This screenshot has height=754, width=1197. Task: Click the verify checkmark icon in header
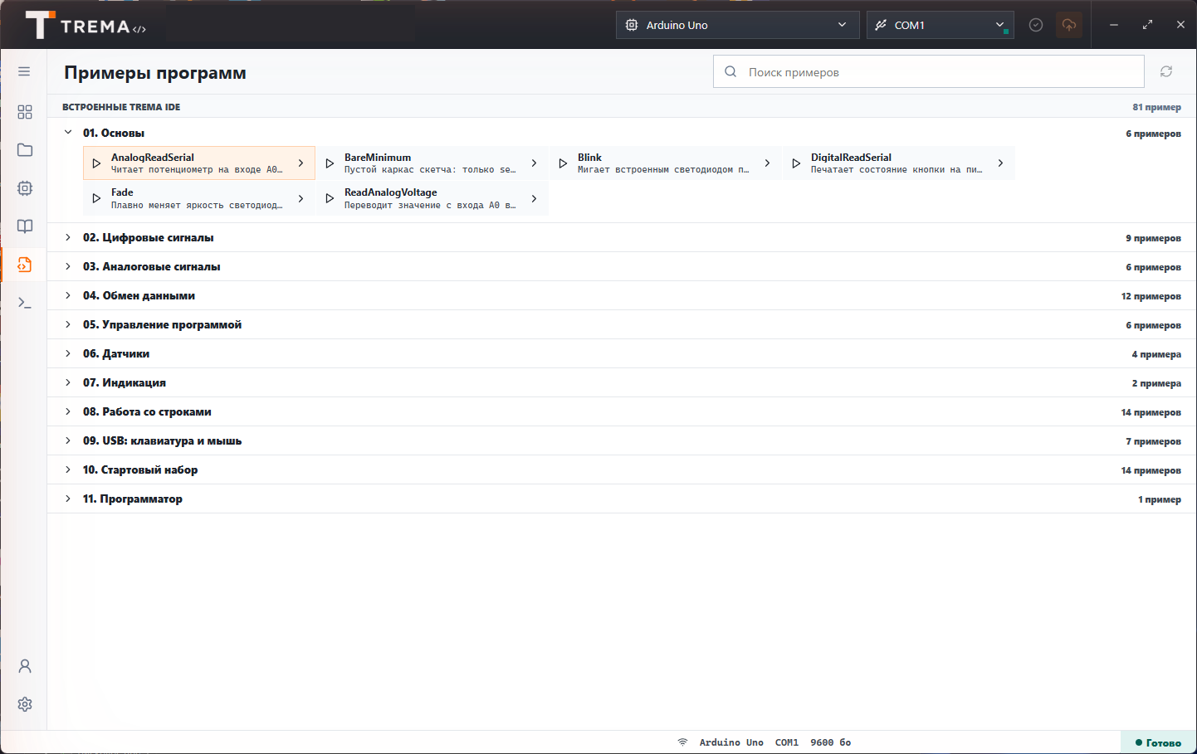tap(1035, 25)
